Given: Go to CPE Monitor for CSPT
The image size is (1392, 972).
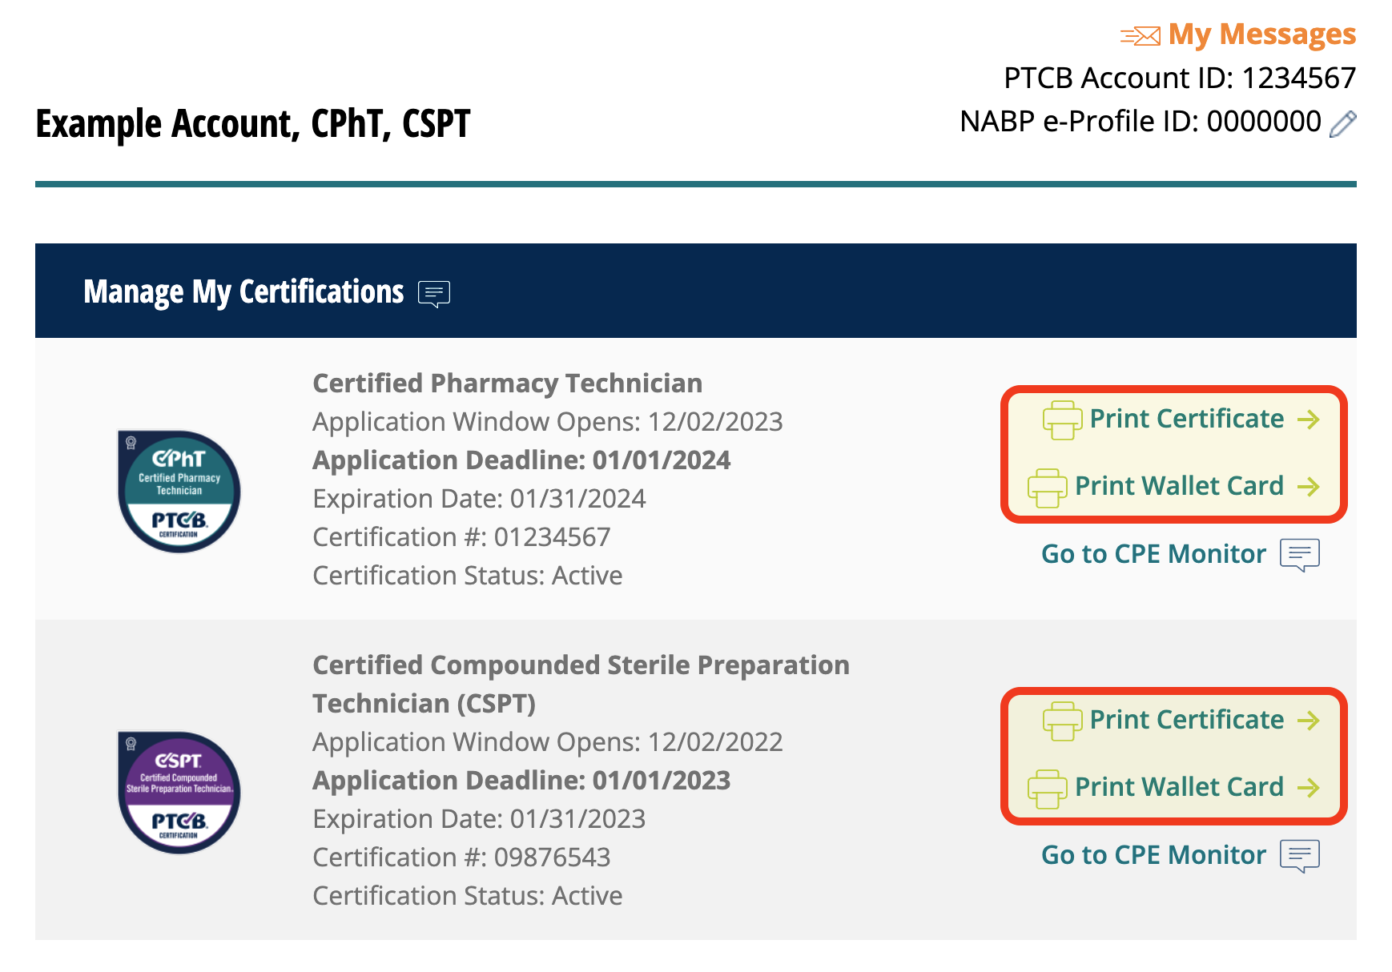Looking at the screenshot, I should pos(1153,855).
